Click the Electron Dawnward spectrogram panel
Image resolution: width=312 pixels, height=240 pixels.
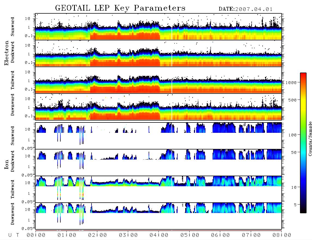158,107
